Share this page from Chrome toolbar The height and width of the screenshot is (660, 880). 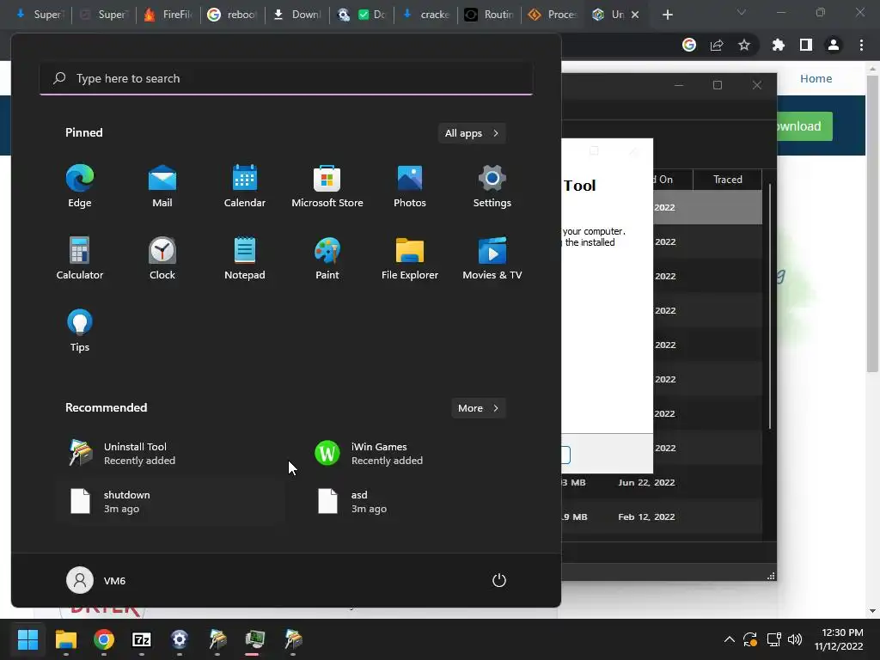pyautogui.click(x=717, y=45)
